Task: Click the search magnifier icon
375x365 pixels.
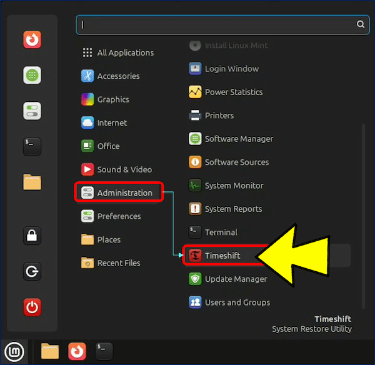Action: click(x=361, y=24)
